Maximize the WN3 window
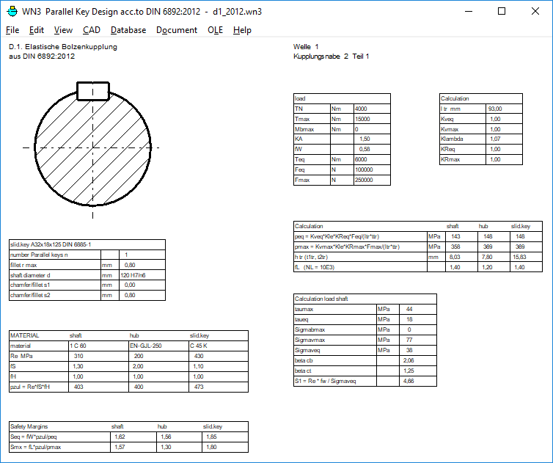Viewport: 553px width, 463px height. (502, 12)
